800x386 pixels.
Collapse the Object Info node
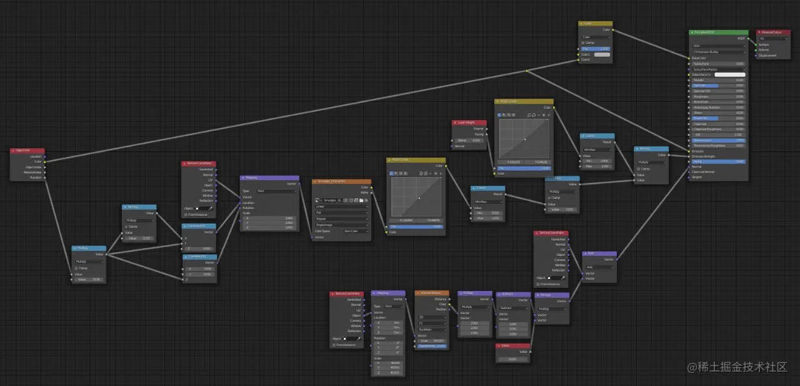pos(13,151)
